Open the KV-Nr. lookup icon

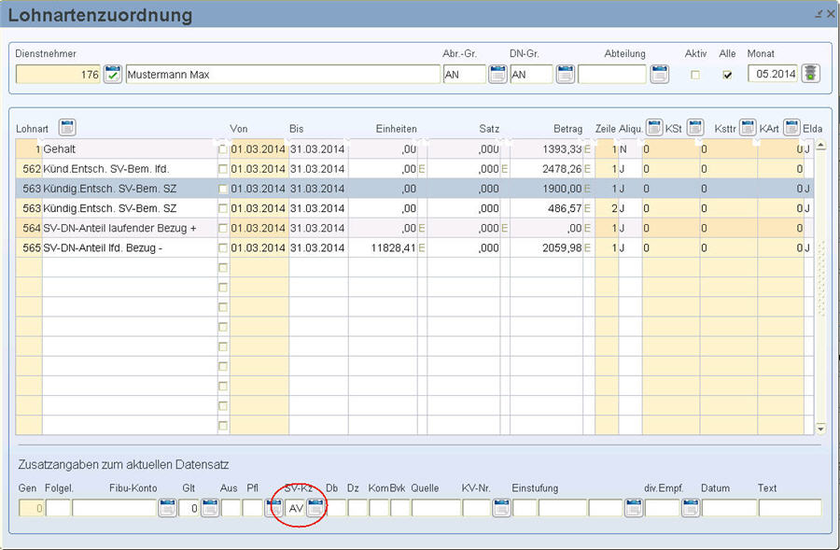click(501, 507)
